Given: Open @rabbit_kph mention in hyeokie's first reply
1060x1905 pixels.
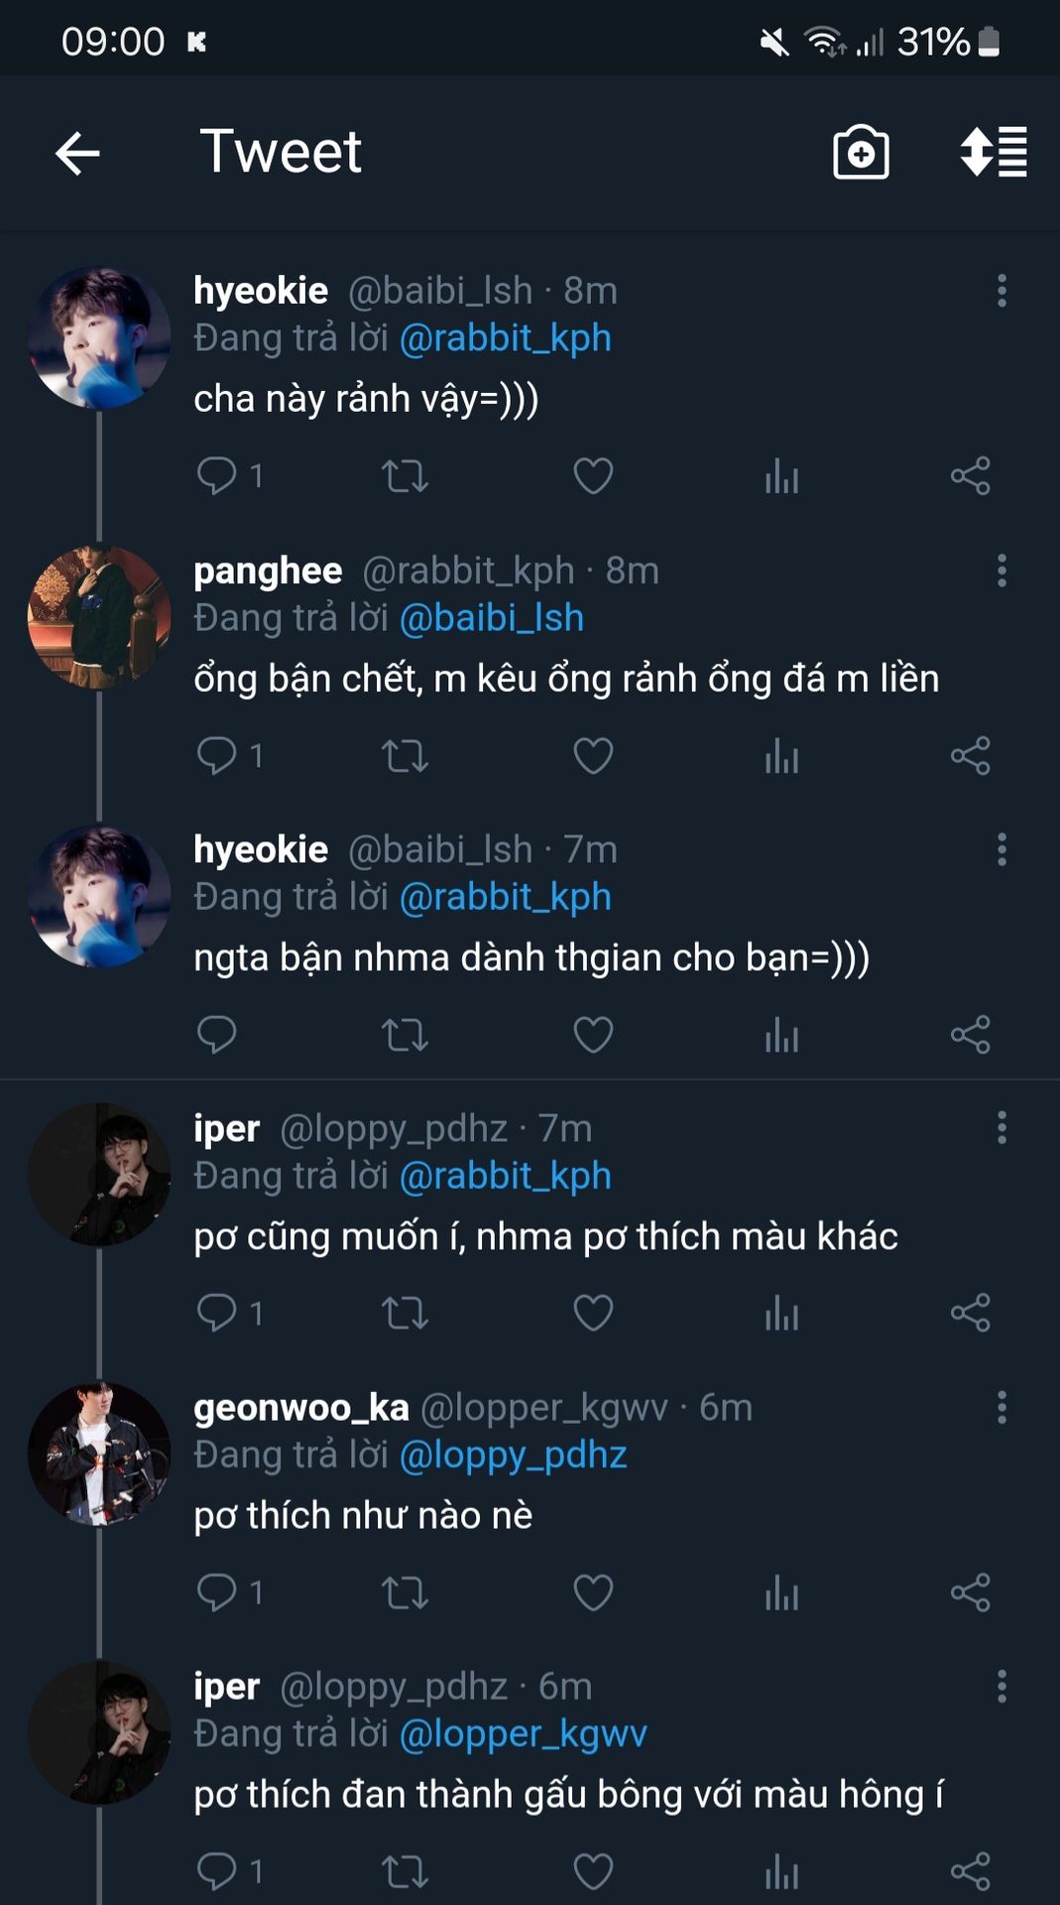Looking at the screenshot, I should (505, 338).
